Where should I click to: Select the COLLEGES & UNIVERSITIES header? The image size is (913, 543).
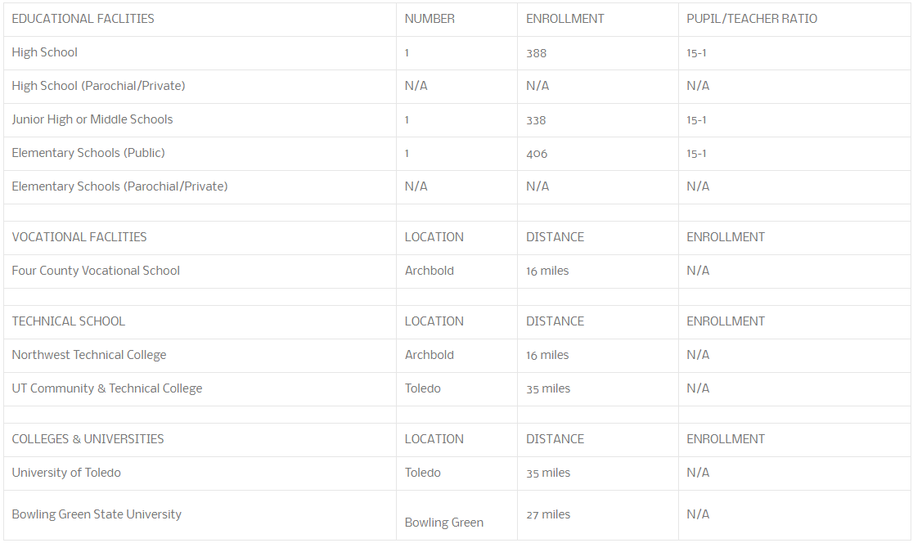tap(88, 439)
